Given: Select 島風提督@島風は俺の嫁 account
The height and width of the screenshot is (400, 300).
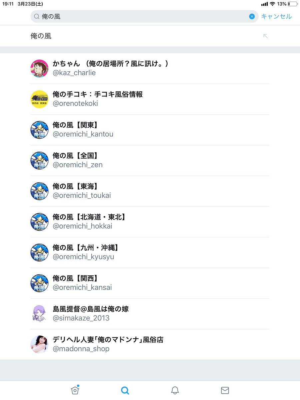Looking at the screenshot, I should point(150,314).
